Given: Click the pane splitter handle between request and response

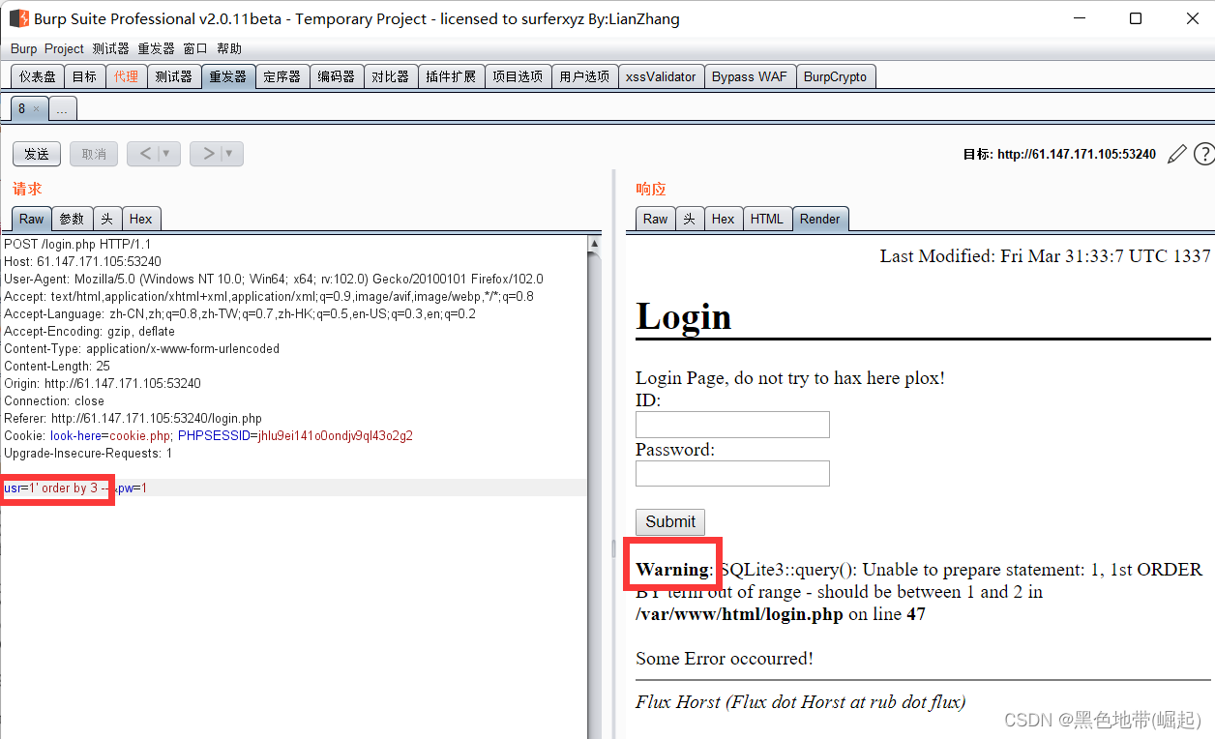Looking at the screenshot, I should pyautogui.click(x=612, y=548).
